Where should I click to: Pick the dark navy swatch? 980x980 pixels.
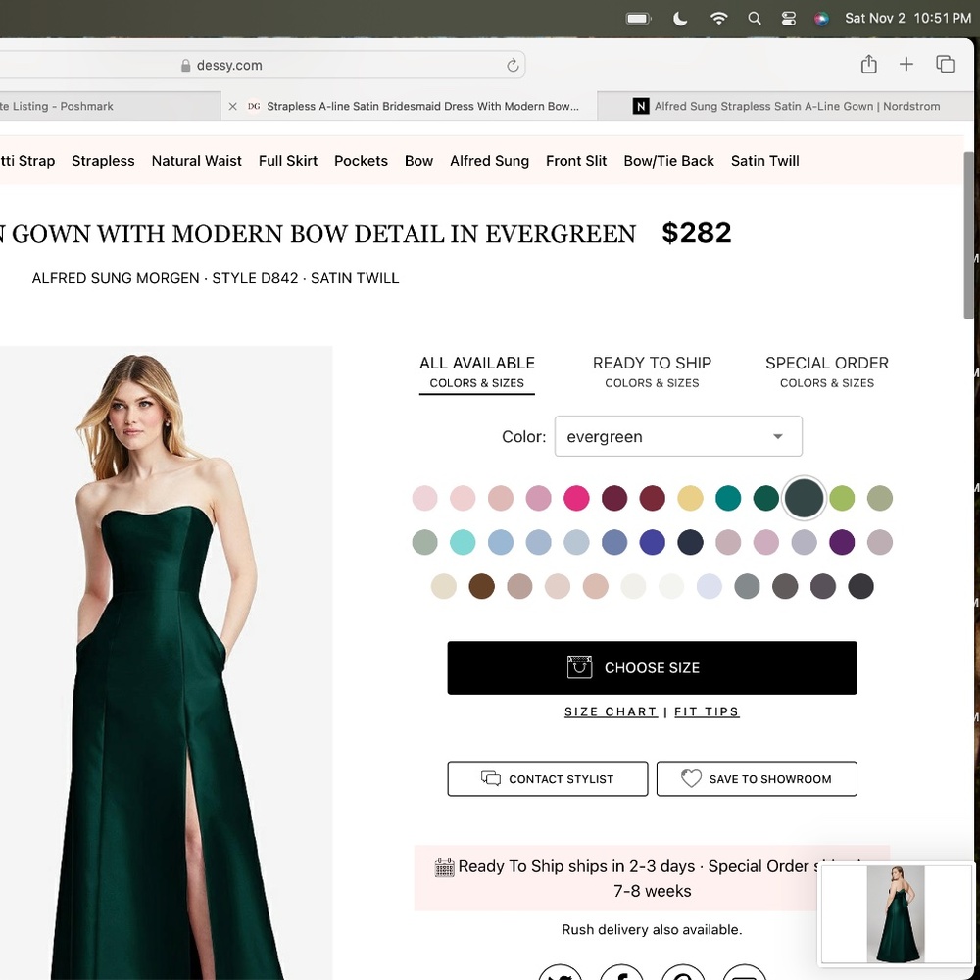tap(690, 542)
